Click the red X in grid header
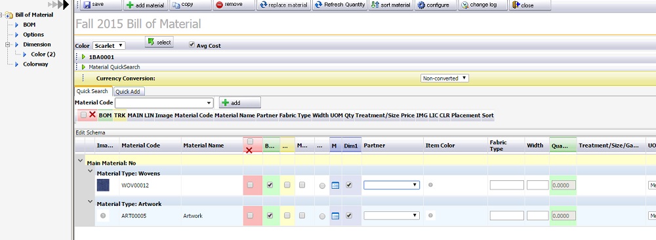656x240 pixels. (249, 150)
